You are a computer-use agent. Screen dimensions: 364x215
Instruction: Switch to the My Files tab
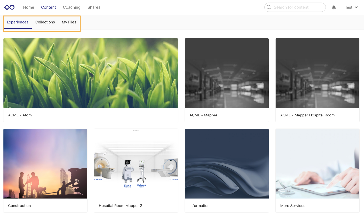click(x=69, y=22)
